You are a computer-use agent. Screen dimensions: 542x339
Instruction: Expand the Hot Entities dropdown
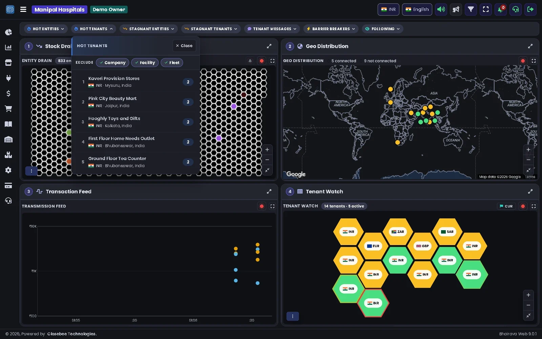(x=46, y=29)
